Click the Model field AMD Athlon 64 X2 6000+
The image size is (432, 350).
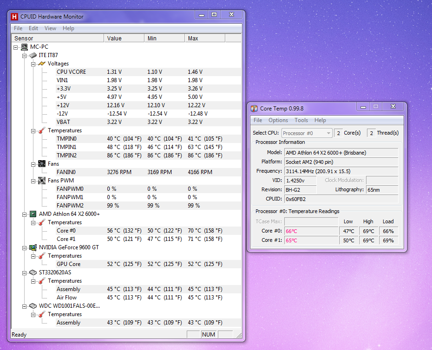pyautogui.click(x=341, y=153)
